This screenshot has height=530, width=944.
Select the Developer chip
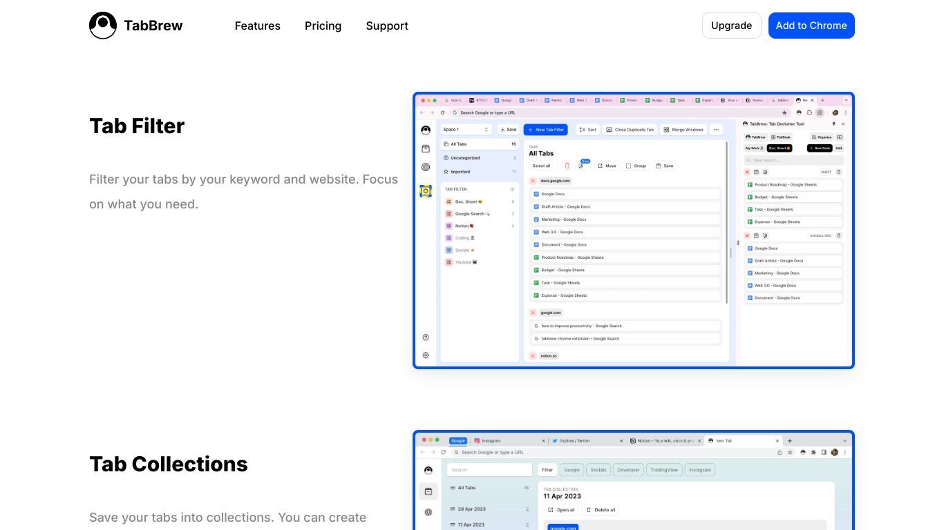[x=628, y=470]
